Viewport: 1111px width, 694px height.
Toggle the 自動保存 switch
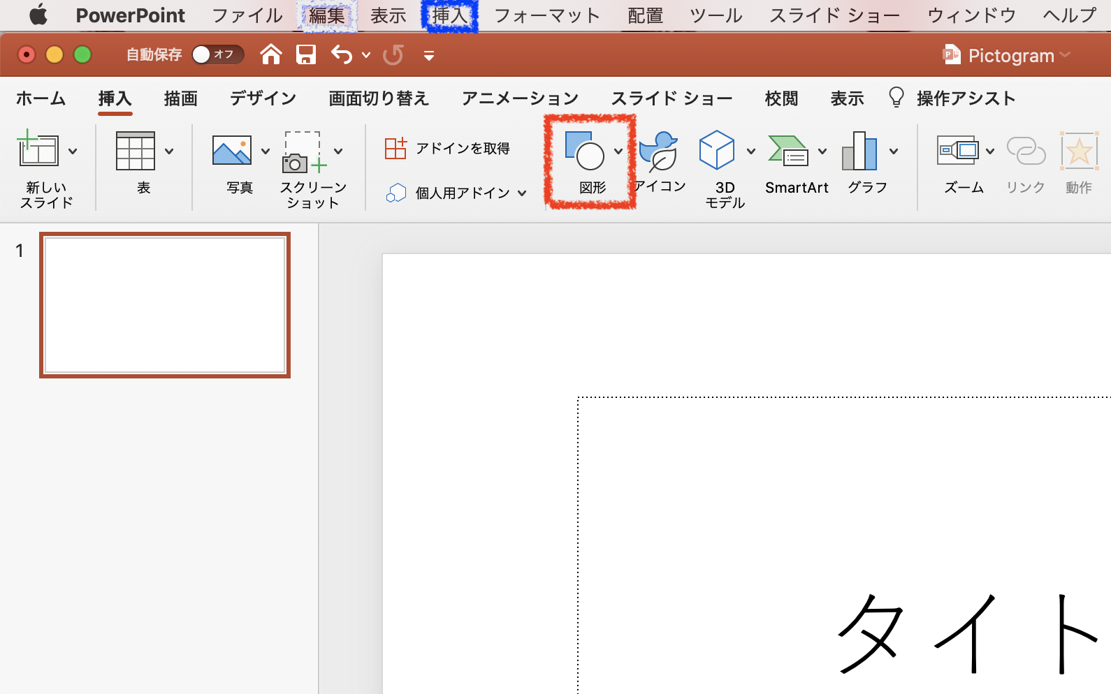[217, 54]
